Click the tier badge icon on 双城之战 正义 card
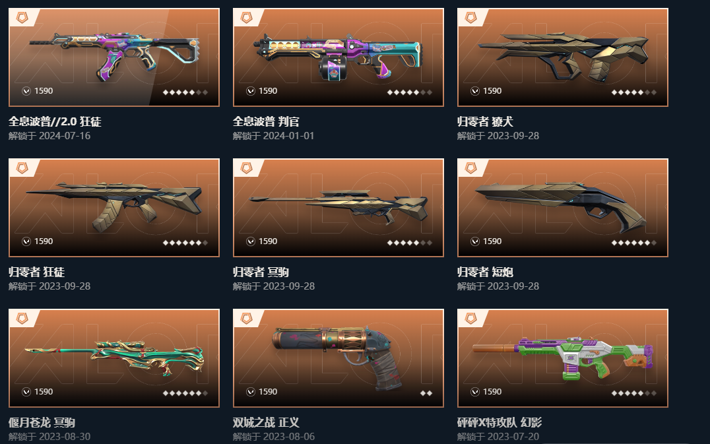Screen dimensions: 710x444 pos(246,319)
